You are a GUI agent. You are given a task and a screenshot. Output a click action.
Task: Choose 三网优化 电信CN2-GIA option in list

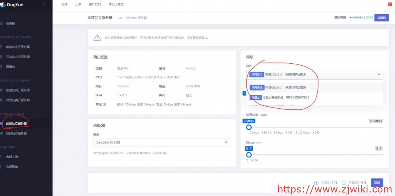315,88
